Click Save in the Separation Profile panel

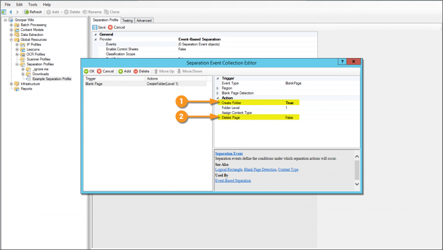(99, 27)
